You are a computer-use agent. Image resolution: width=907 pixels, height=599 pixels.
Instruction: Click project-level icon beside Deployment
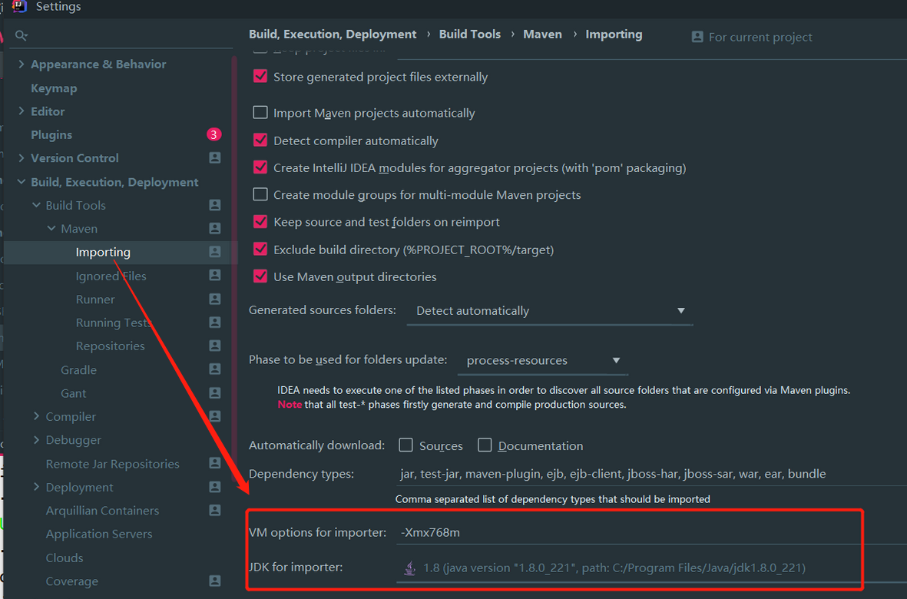[214, 487]
